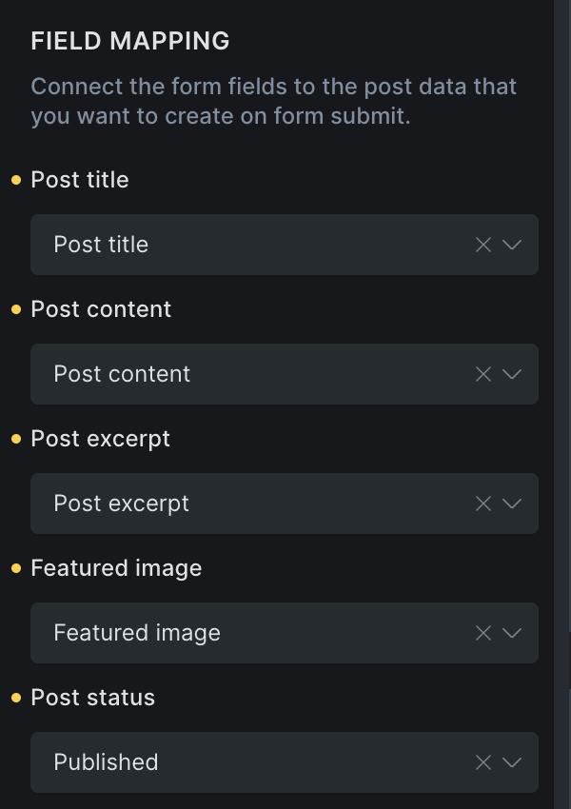The width and height of the screenshot is (571, 809).
Task: Open the Featured image dropdown arrow
Action: coord(512,633)
